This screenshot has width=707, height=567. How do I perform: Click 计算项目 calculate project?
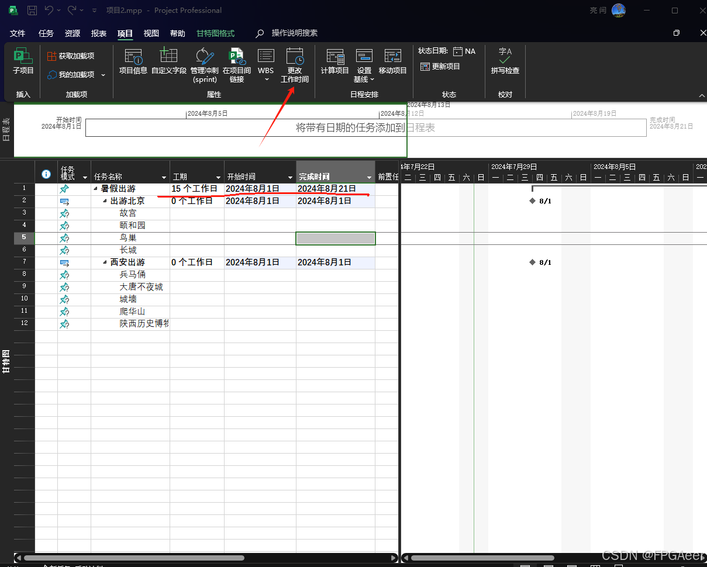click(335, 61)
